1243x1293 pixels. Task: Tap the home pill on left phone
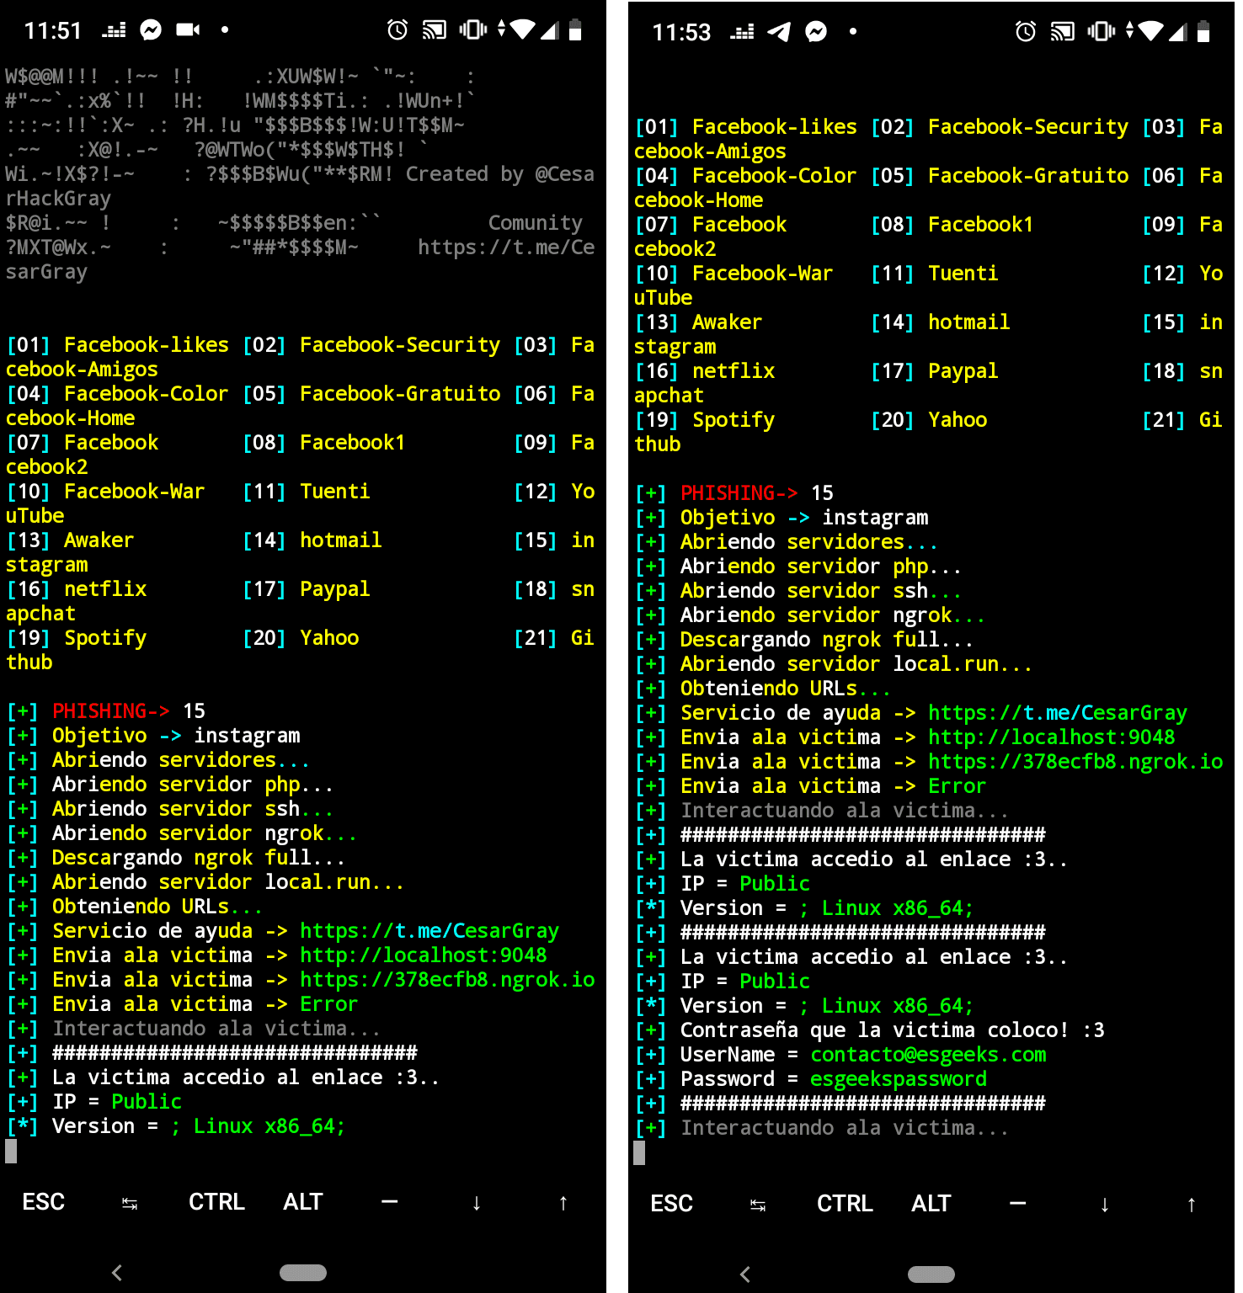click(x=303, y=1273)
